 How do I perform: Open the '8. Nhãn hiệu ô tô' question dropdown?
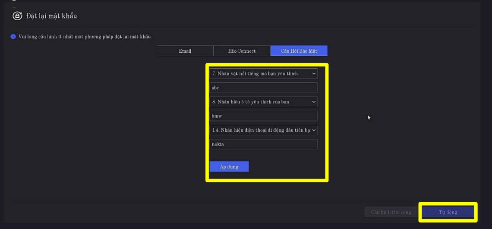259,102
